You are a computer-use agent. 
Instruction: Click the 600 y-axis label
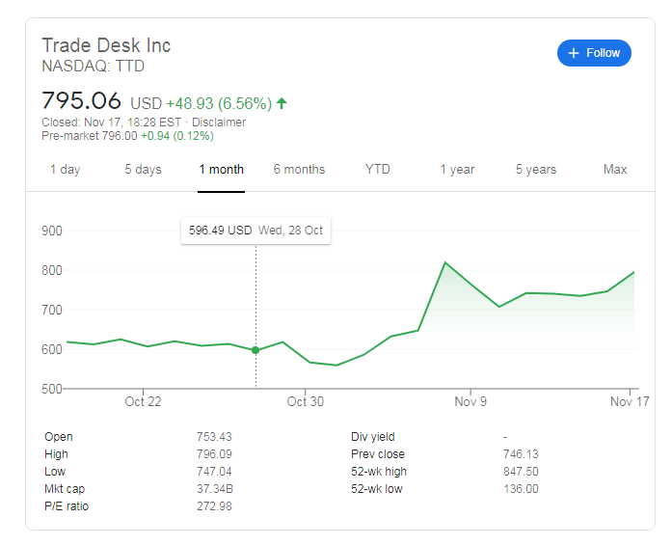pyautogui.click(x=52, y=349)
